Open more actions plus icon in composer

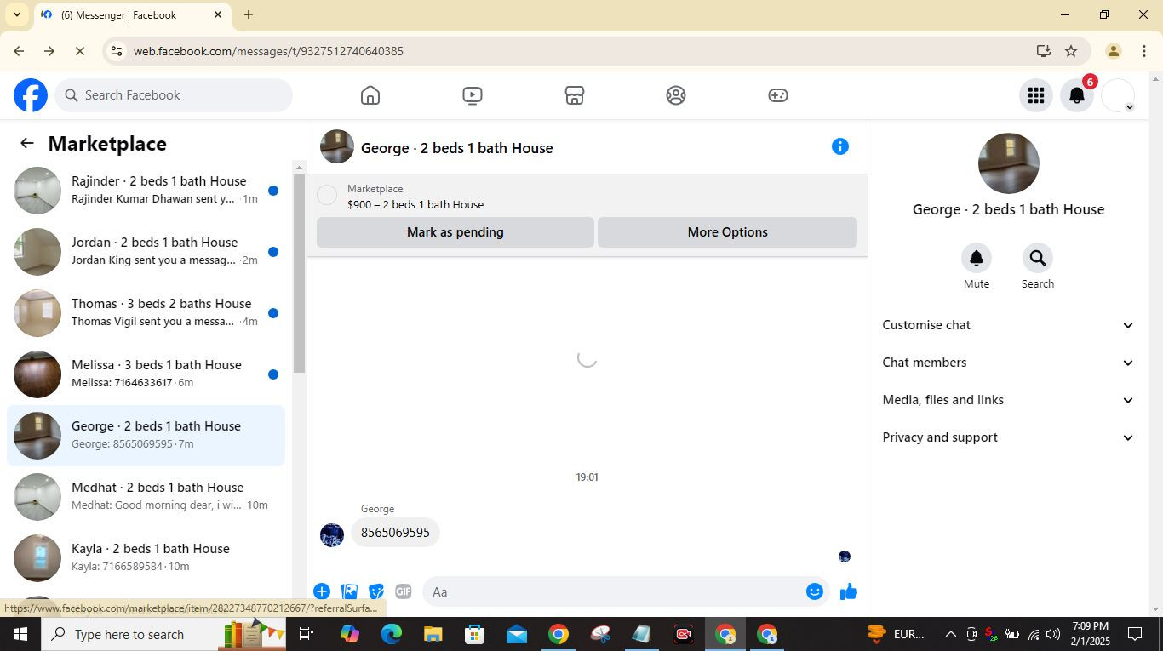tap(322, 591)
